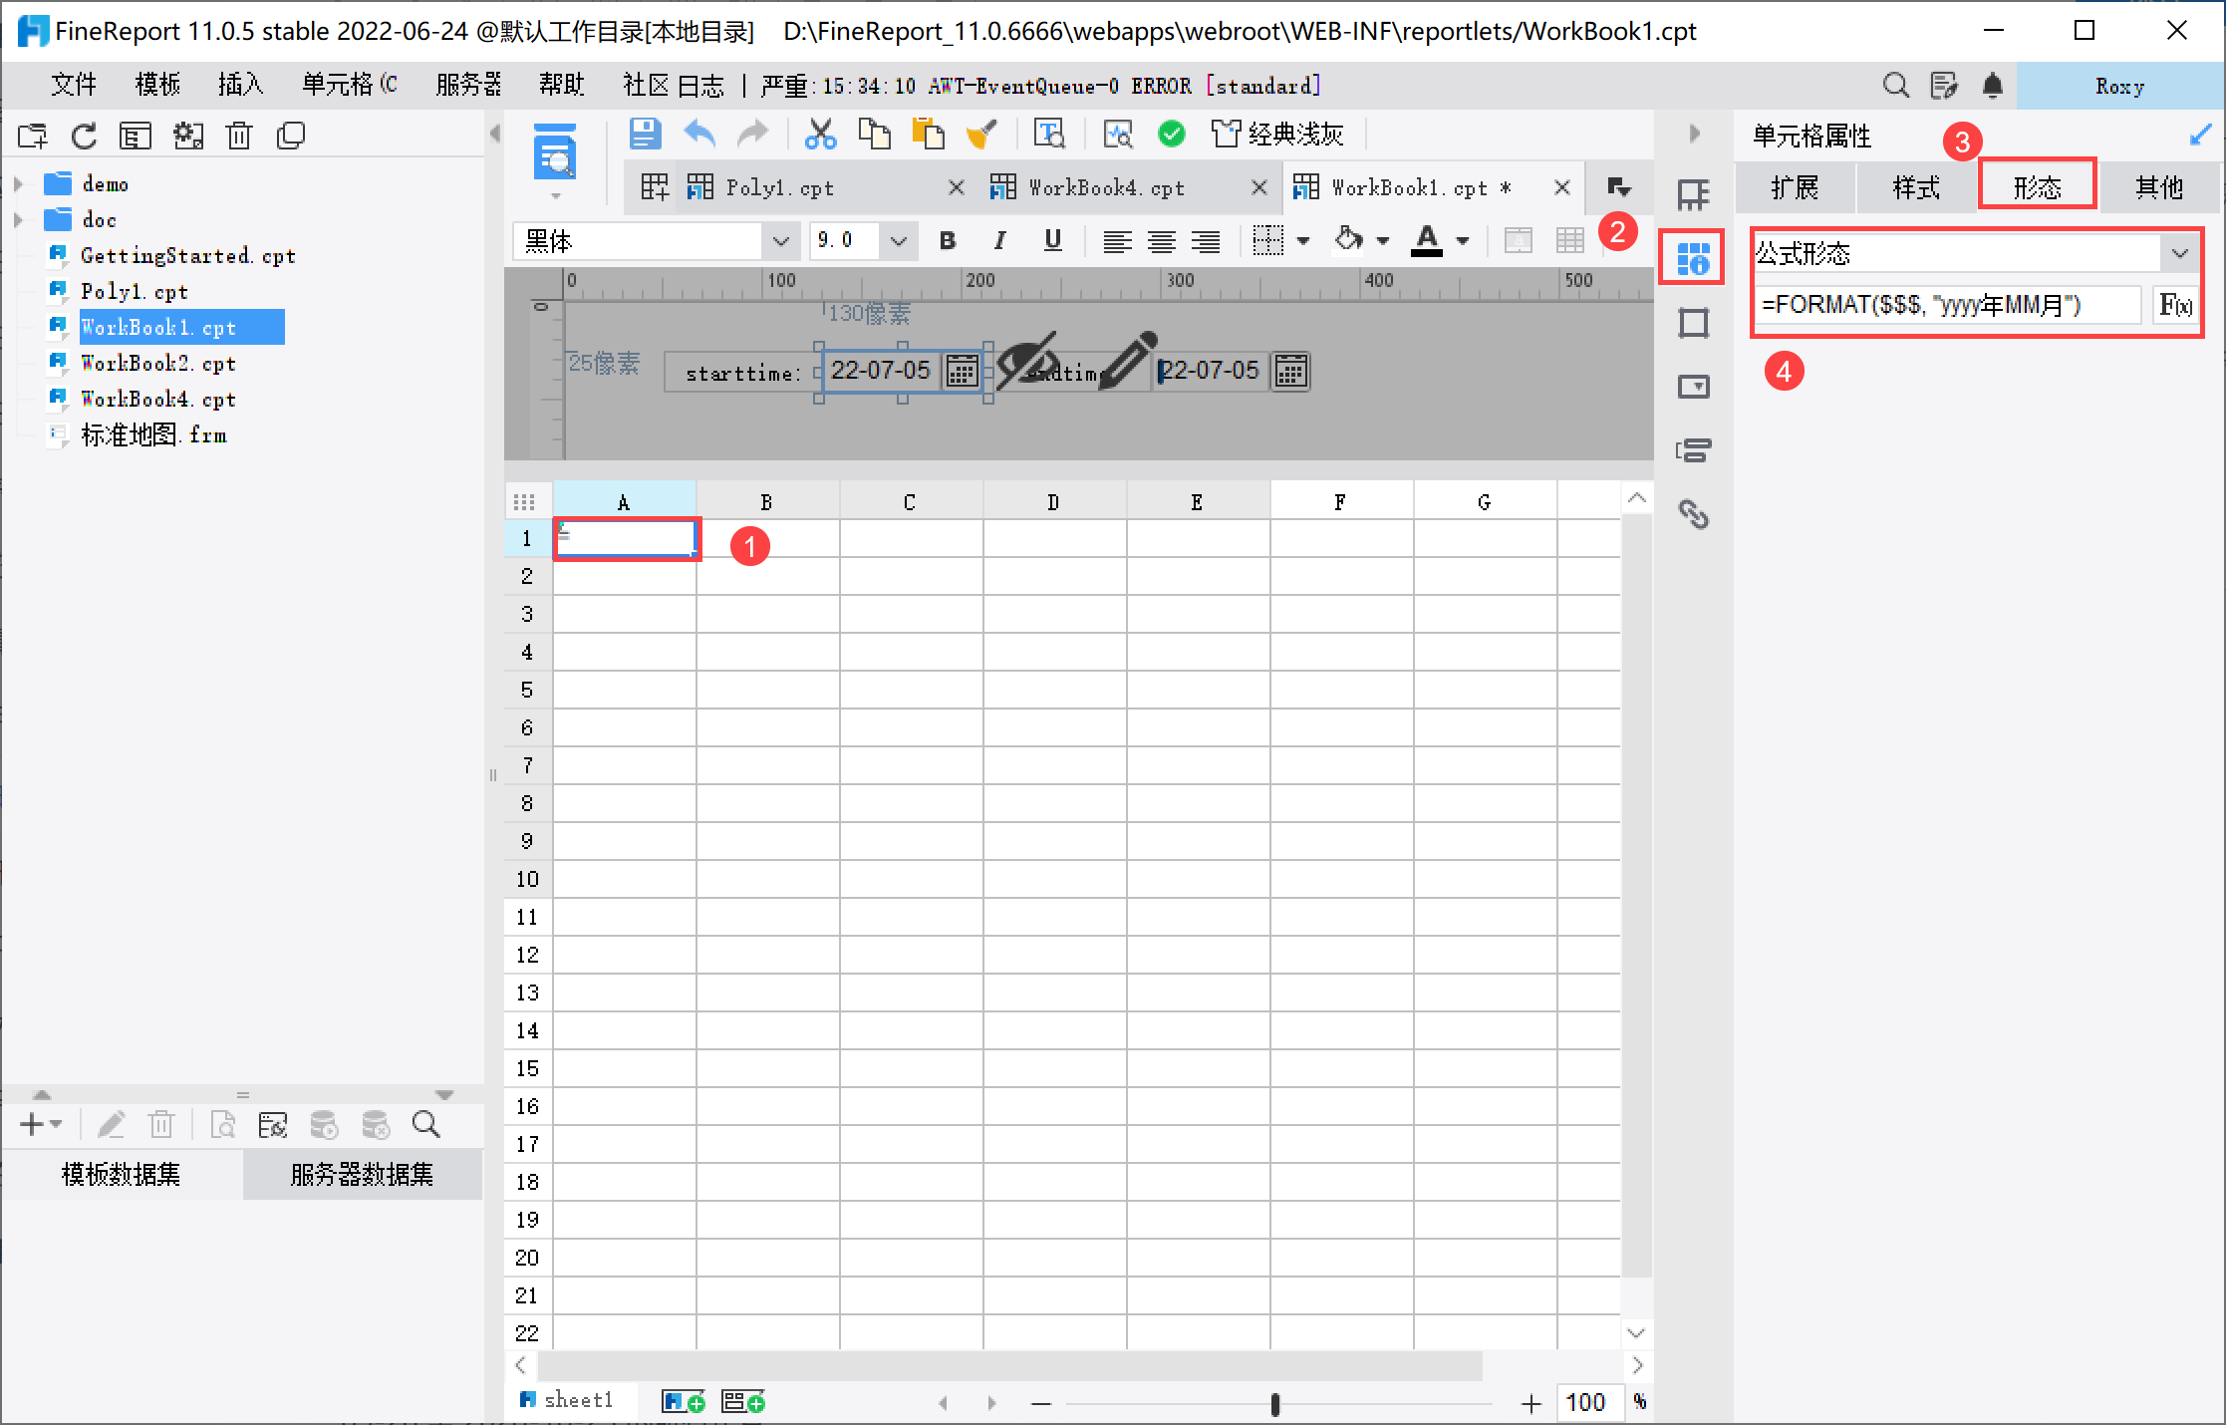Toggle italic formatting

pos(999,240)
